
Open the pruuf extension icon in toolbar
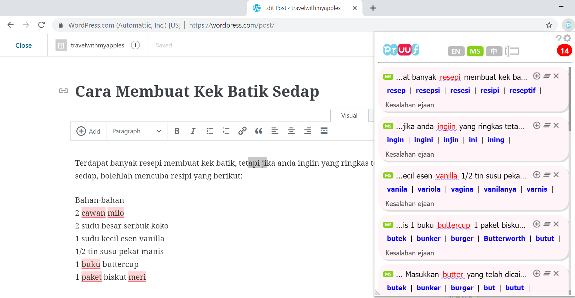click(568, 25)
